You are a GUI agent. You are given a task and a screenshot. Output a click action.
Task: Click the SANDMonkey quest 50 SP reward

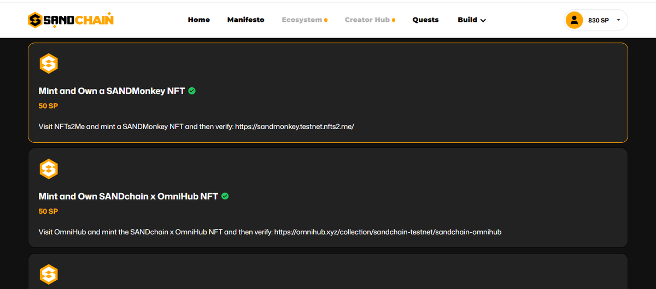point(48,105)
